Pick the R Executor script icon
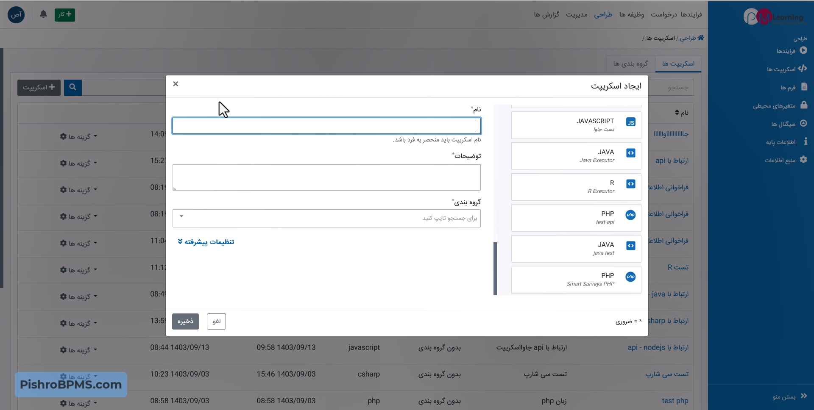Viewport: 814px width, 410px height. pyautogui.click(x=630, y=184)
